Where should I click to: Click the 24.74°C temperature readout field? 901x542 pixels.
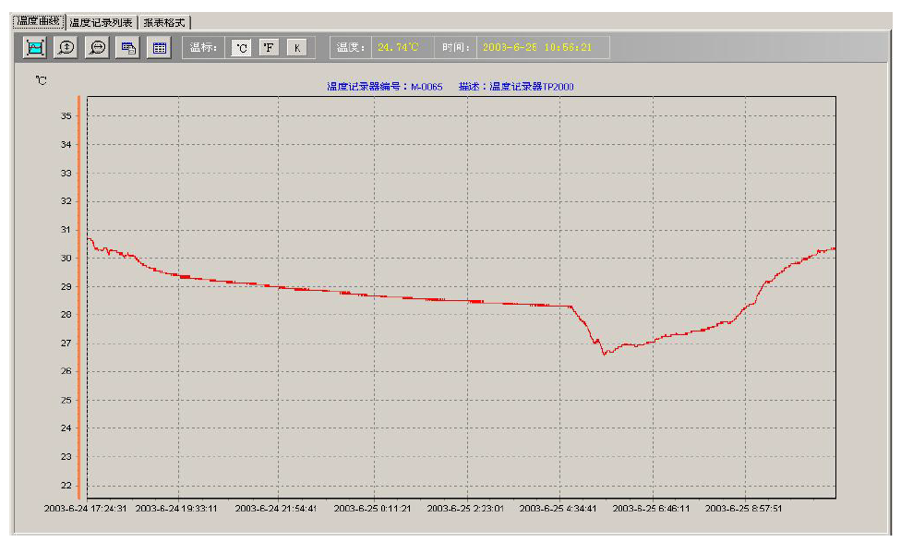398,47
